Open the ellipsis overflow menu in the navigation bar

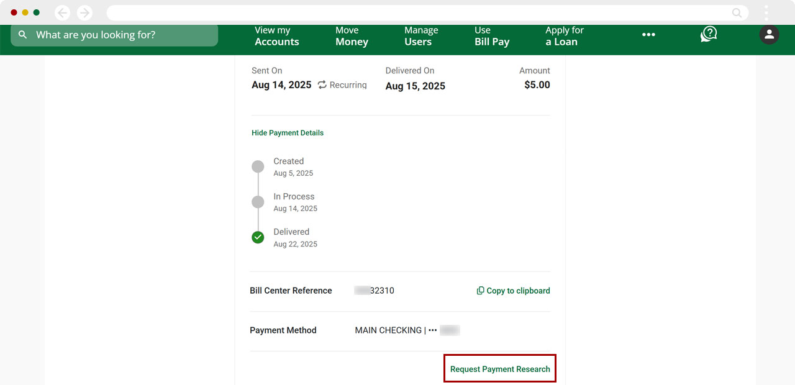point(648,35)
